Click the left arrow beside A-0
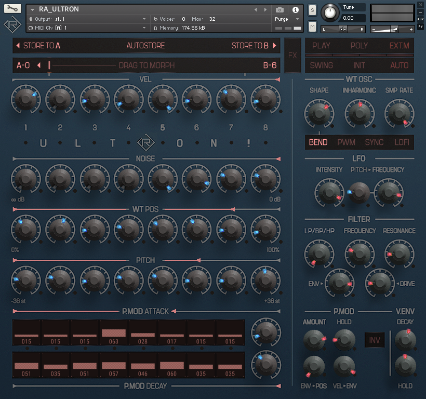Image resolution: width=426 pixels, height=399 pixels. tap(39, 65)
